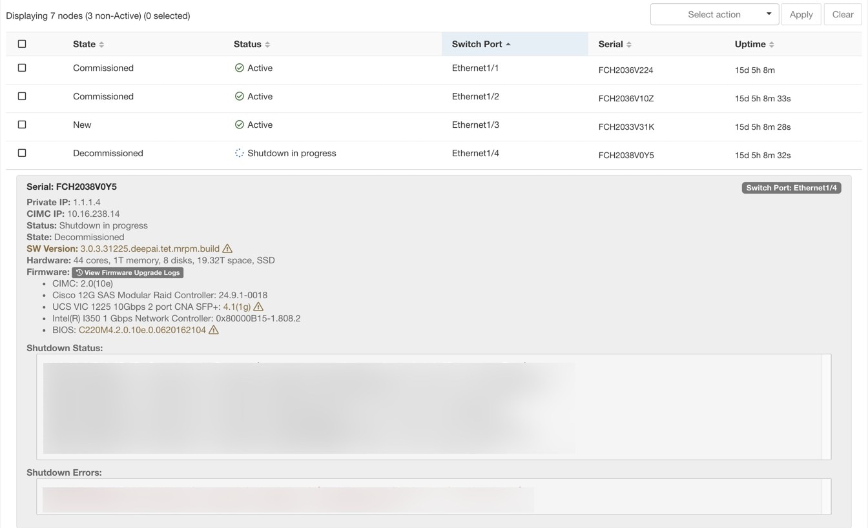This screenshot has width=868, height=528.
Task: Click serial FCH2036V224 cell
Action: (x=626, y=70)
